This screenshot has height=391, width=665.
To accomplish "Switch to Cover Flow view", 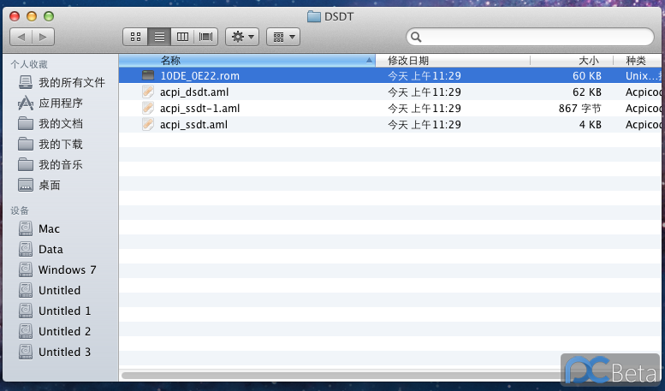I will tap(206, 37).
